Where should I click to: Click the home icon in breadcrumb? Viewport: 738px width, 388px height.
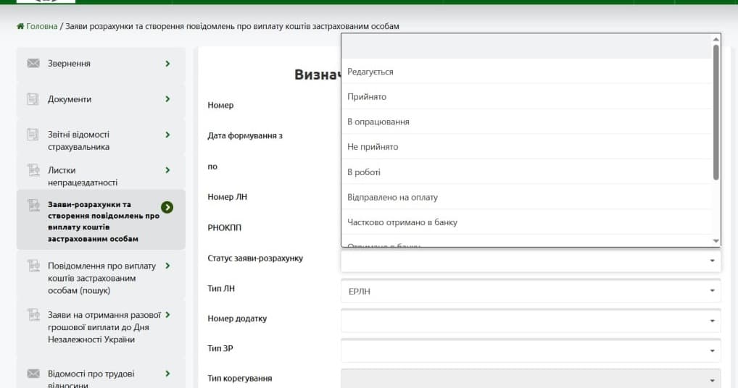click(20, 26)
